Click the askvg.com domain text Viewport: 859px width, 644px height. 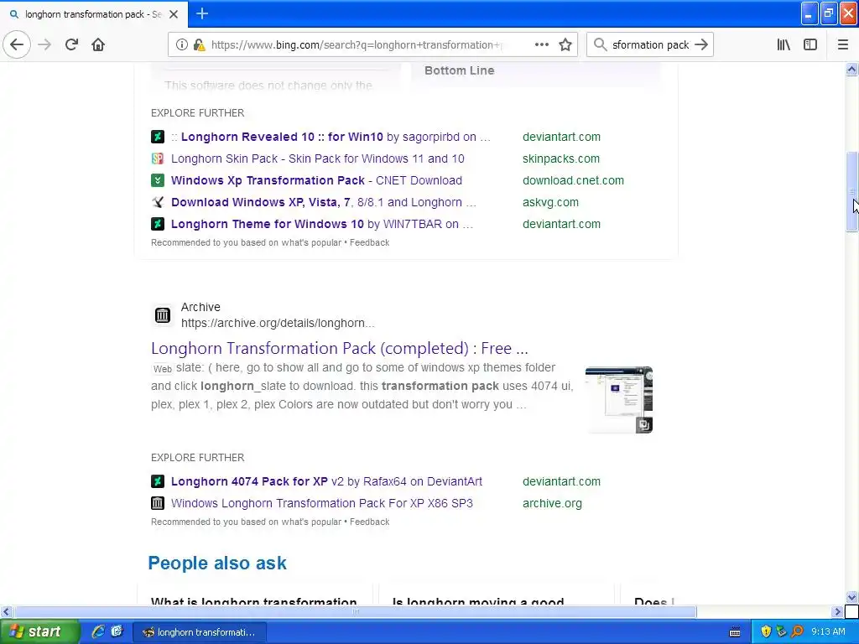pos(550,203)
